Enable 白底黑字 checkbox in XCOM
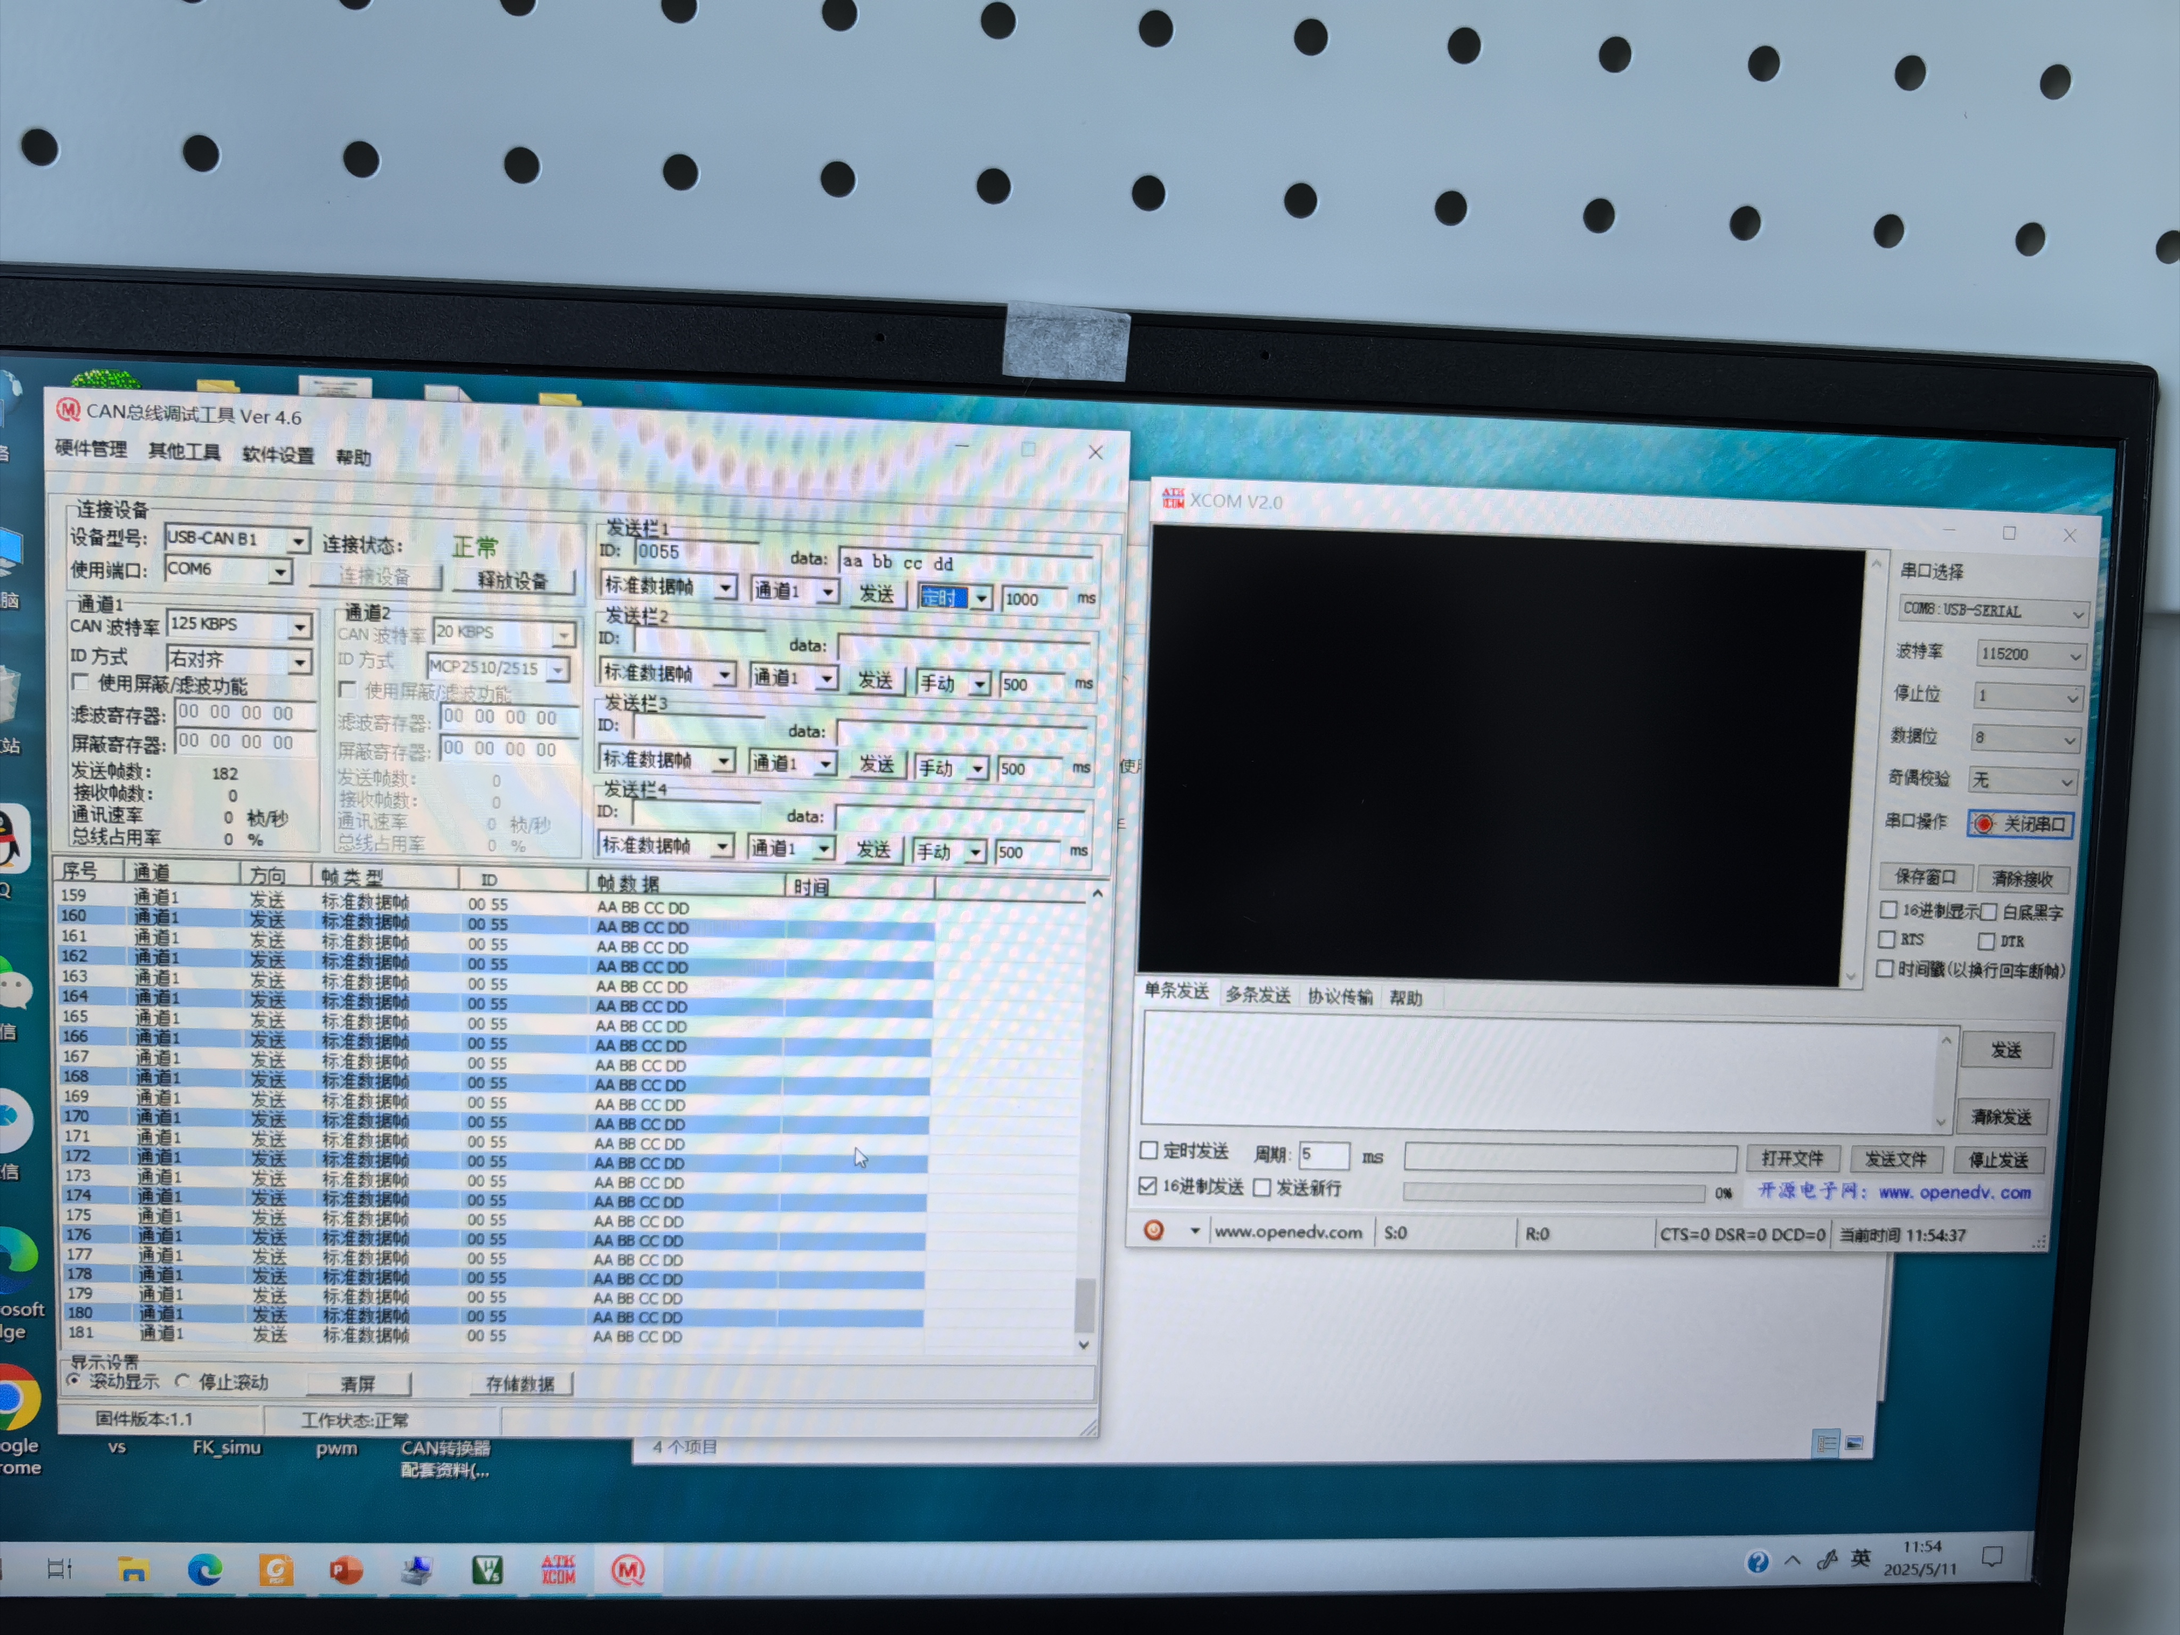This screenshot has width=2180, height=1635. point(1989,912)
